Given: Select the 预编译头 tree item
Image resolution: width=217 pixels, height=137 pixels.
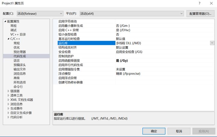Looking at the screenshot, I should [20, 65].
